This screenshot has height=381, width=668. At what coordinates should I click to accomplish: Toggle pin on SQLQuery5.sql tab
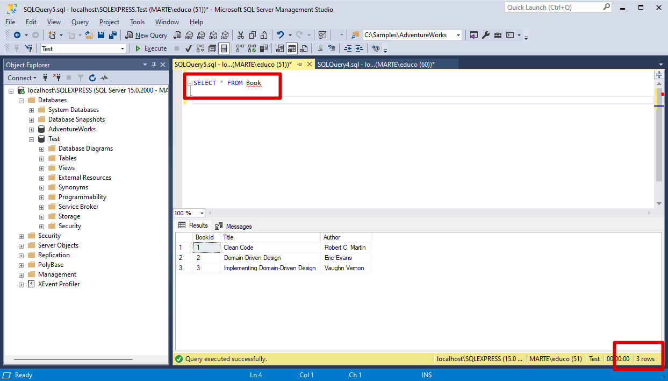[x=299, y=64]
